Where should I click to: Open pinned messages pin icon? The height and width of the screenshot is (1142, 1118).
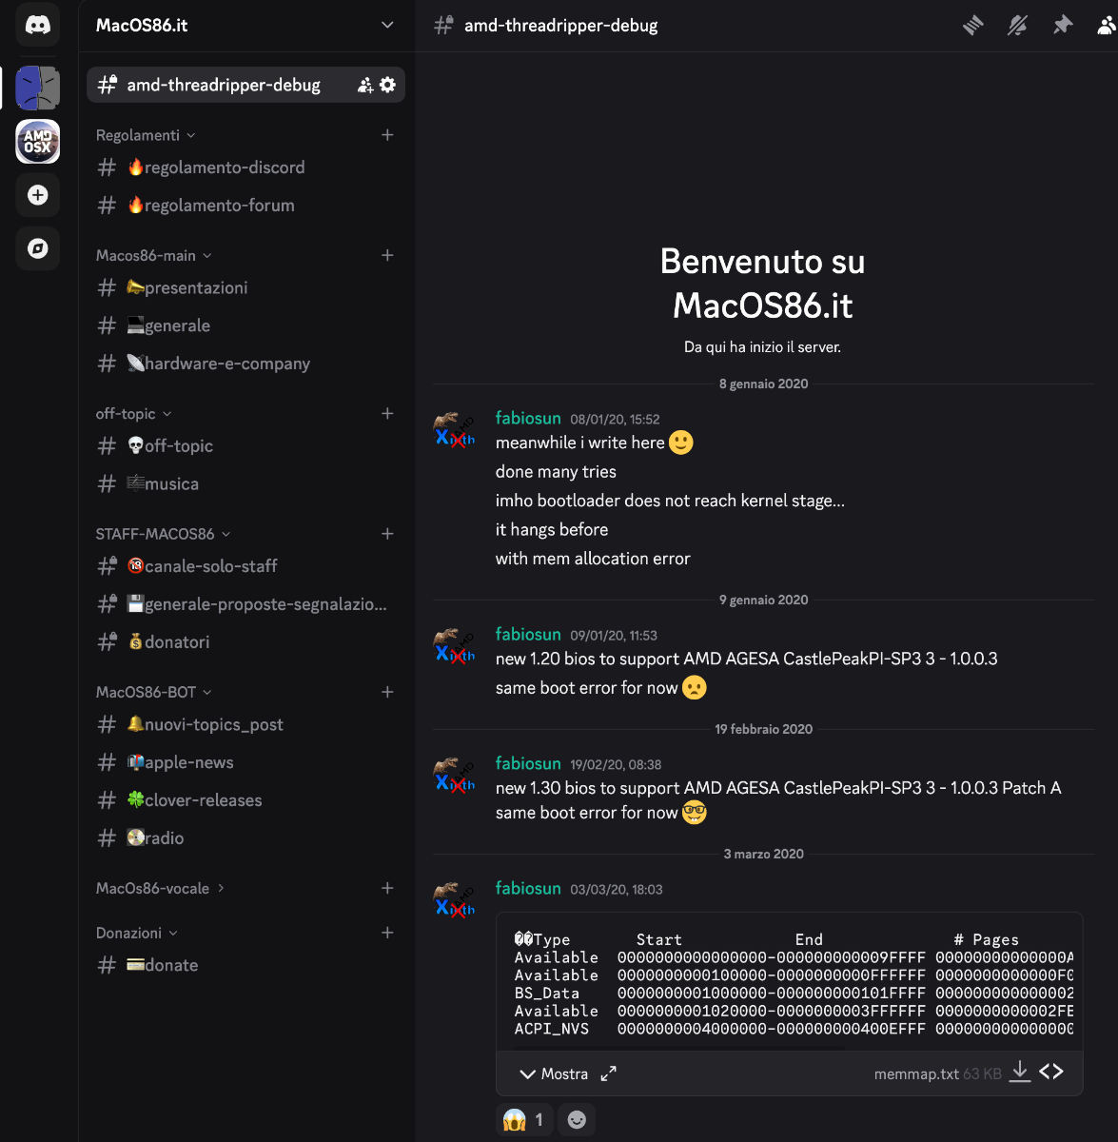click(1063, 26)
